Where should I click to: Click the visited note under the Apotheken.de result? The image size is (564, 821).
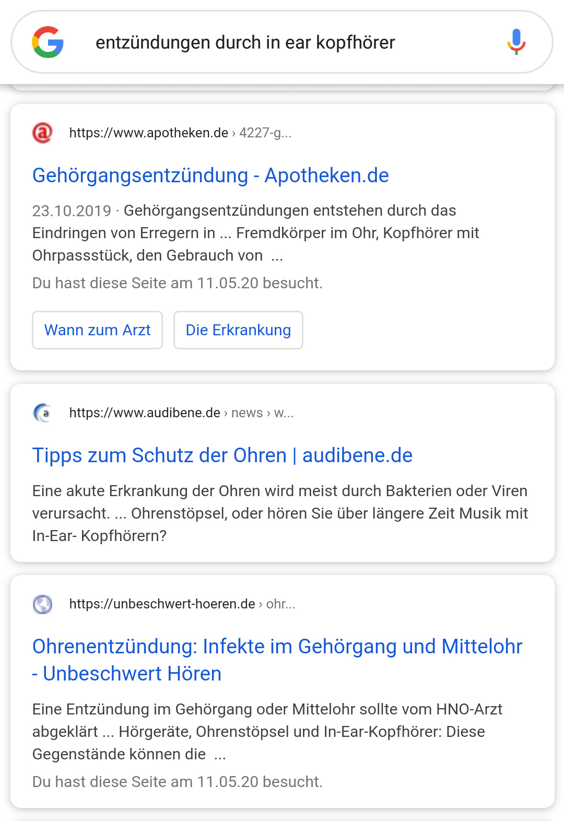178,283
